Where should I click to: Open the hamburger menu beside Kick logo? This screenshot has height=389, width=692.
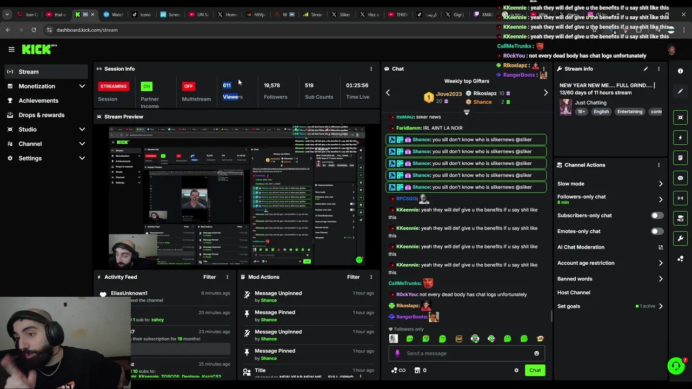click(11, 49)
